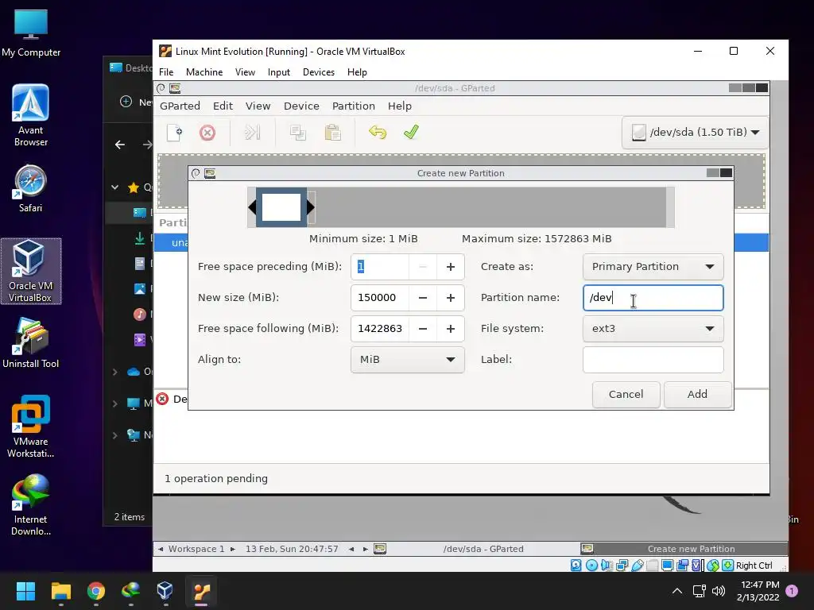Click the green apply checkmark icon
Screen dimensions: 814x610
[x=411, y=133]
